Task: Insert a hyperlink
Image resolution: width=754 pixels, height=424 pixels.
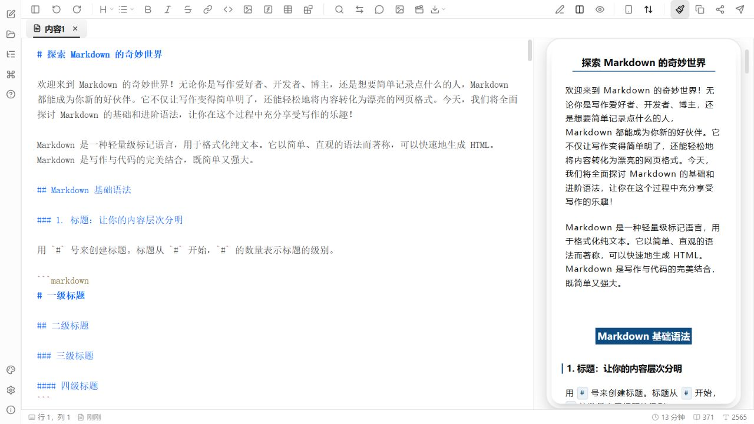Action: pyautogui.click(x=208, y=9)
